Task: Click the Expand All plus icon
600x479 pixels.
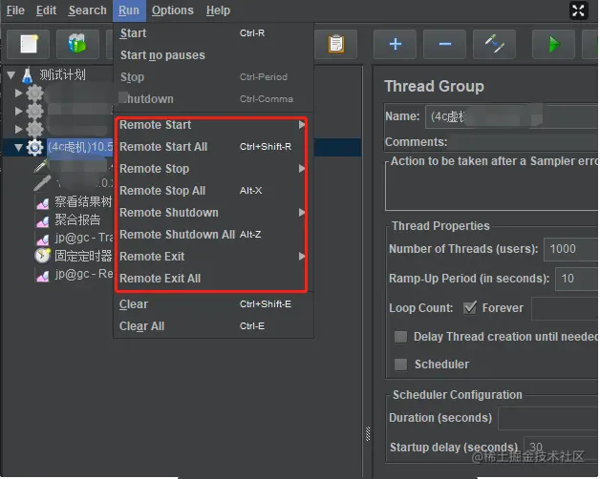Action: tap(395, 44)
